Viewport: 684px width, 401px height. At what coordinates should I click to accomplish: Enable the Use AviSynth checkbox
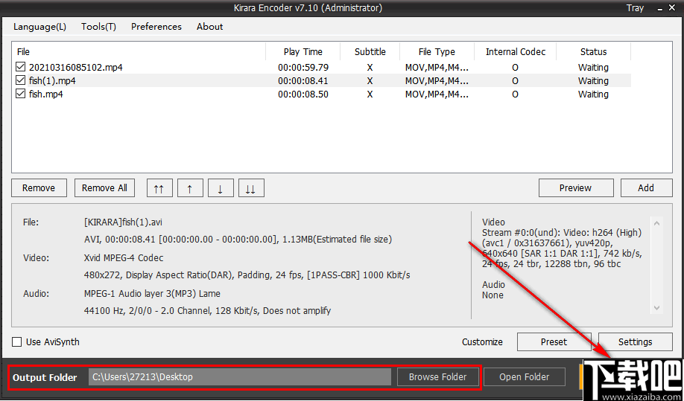click(16, 341)
